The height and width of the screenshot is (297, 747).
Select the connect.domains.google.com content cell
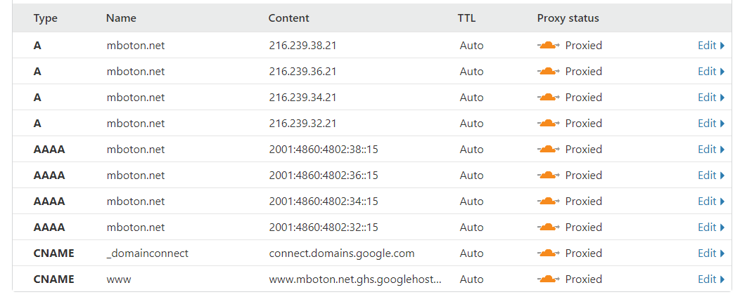(x=341, y=253)
